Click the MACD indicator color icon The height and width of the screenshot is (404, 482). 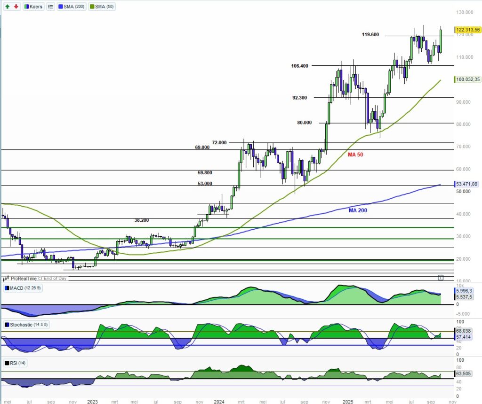7,287
